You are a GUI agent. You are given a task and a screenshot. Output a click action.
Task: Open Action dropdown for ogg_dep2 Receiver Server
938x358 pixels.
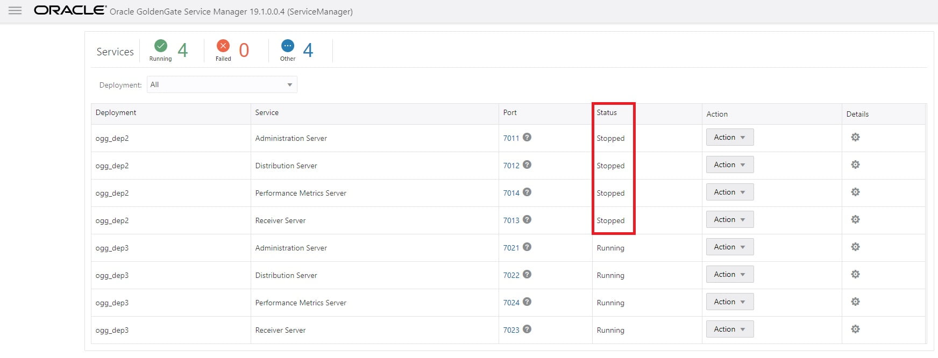730,219
